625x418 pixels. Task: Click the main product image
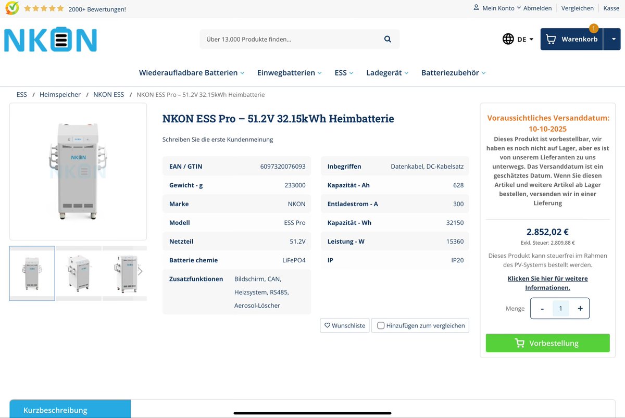pyautogui.click(x=78, y=171)
